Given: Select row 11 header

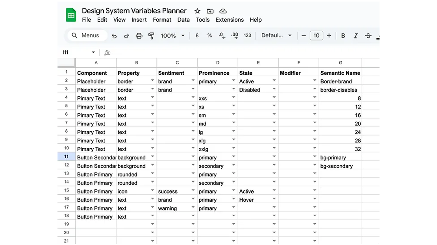Looking at the screenshot, I should pyautogui.click(x=66, y=157).
